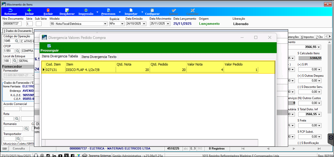Click the Prosseguir icon in the divergence dialog
Screen dimensions: 334x157
point(49,46)
